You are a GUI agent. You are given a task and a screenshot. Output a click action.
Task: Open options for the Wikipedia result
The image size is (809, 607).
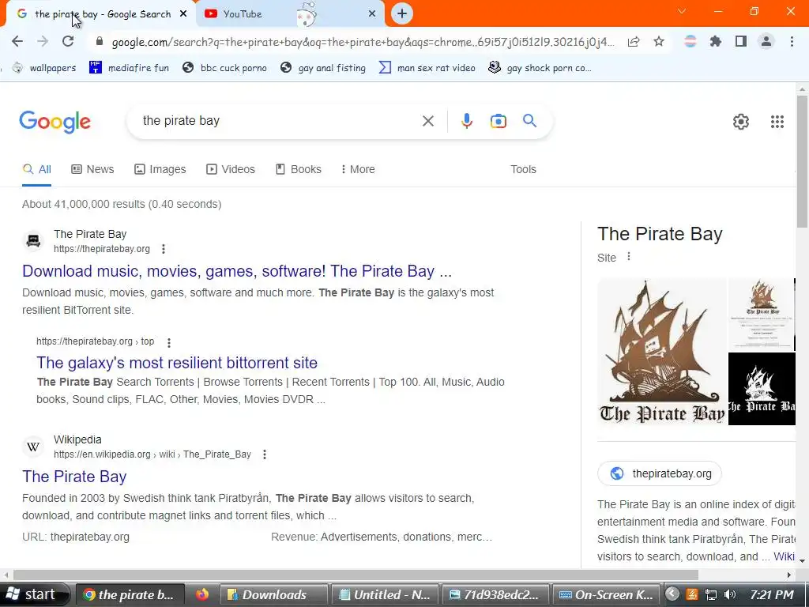tap(264, 454)
